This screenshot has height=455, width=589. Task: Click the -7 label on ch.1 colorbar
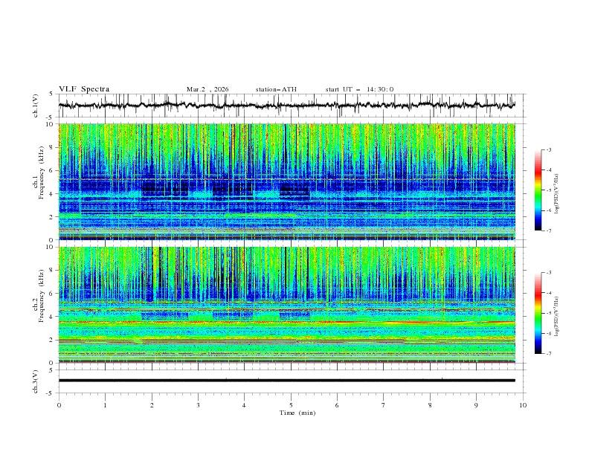pyautogui.click(x=548, y=230)
